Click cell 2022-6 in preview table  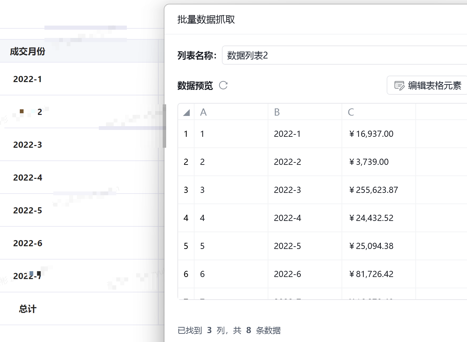click(x=305, y=274)
